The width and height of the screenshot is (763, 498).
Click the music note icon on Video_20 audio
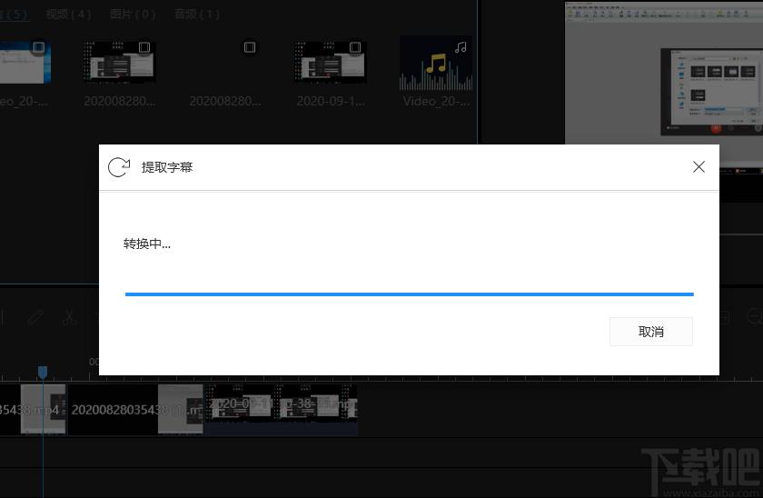[x=461, y=47]
